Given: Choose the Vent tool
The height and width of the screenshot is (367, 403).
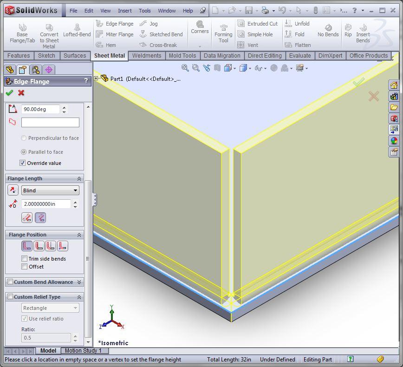Looking at the screenshot, I should [x=248, y=45].
